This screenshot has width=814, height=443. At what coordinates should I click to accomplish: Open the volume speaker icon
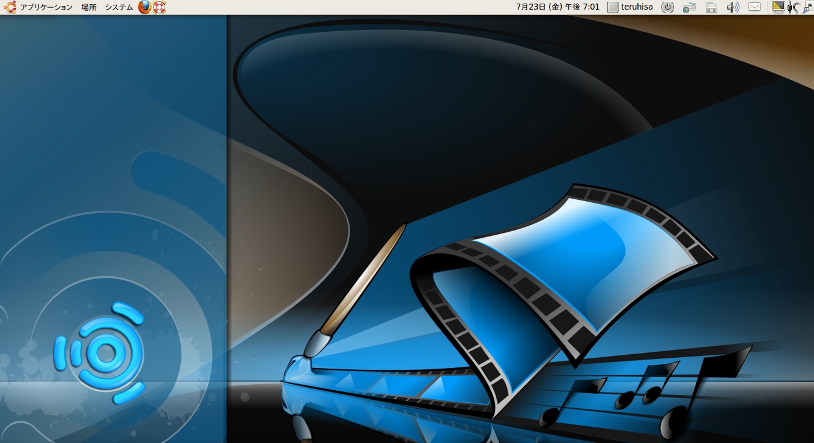click(733, 7)
